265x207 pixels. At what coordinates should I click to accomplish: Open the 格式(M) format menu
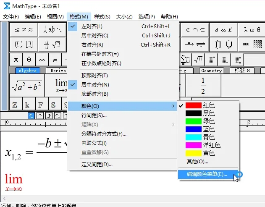79,17
